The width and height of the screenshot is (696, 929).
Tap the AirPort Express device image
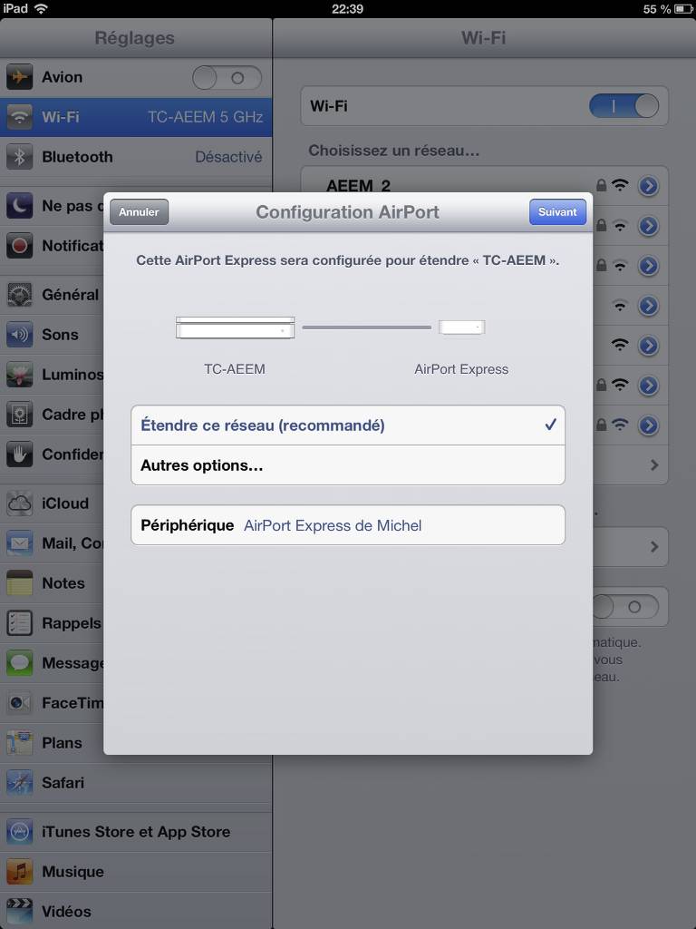click(x=461, y=328)
